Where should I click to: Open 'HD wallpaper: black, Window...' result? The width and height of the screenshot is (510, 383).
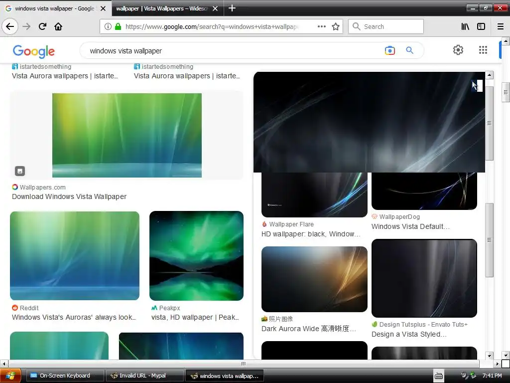click(311, 234)
